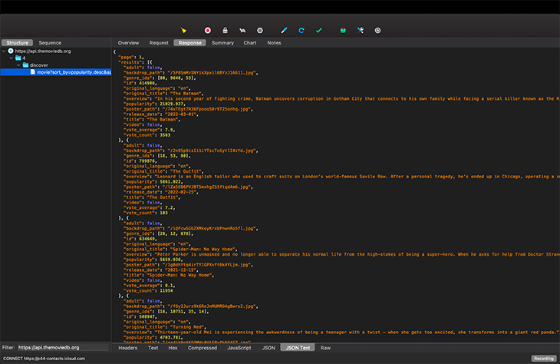
Task: Click the "page": 1 line
Action: 131,57
